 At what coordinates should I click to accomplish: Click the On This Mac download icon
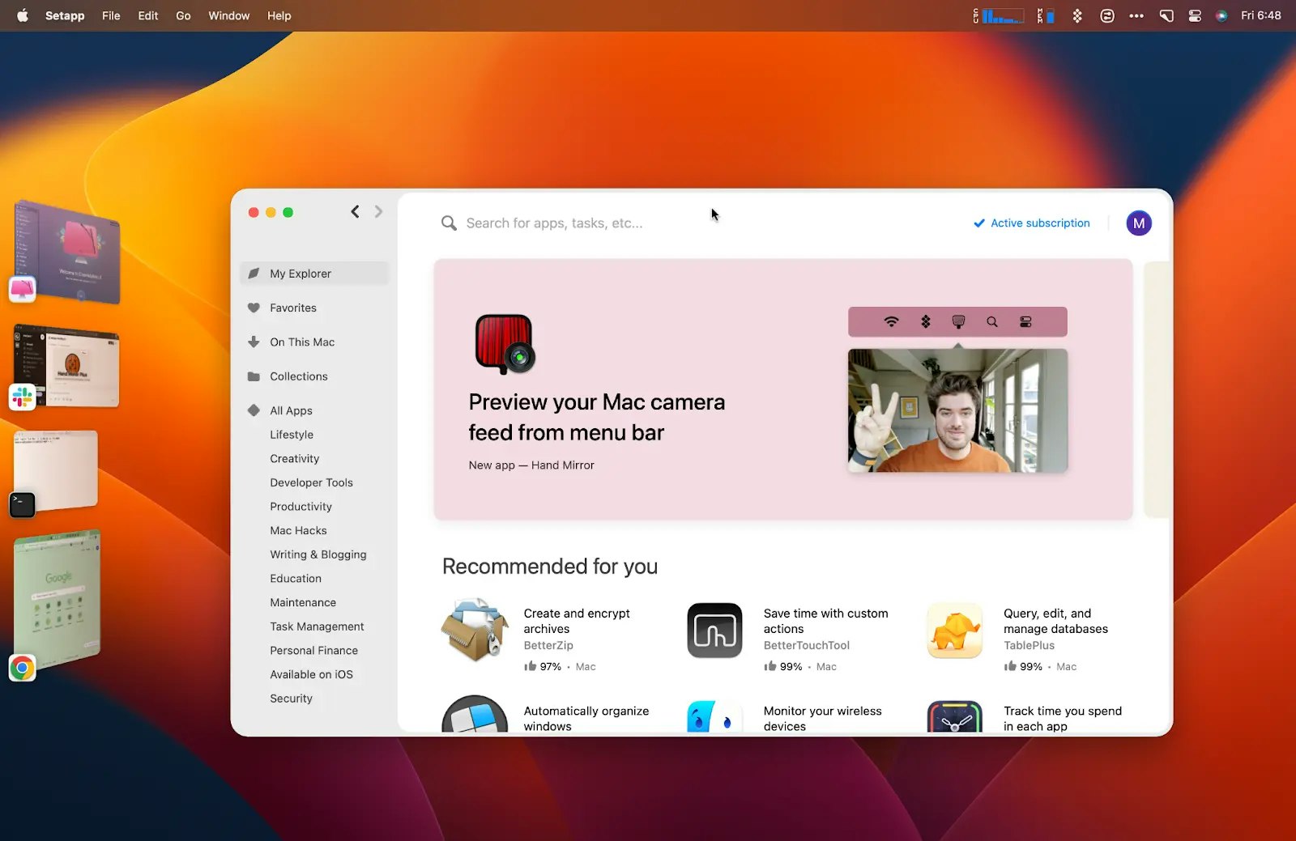(254, 342)
